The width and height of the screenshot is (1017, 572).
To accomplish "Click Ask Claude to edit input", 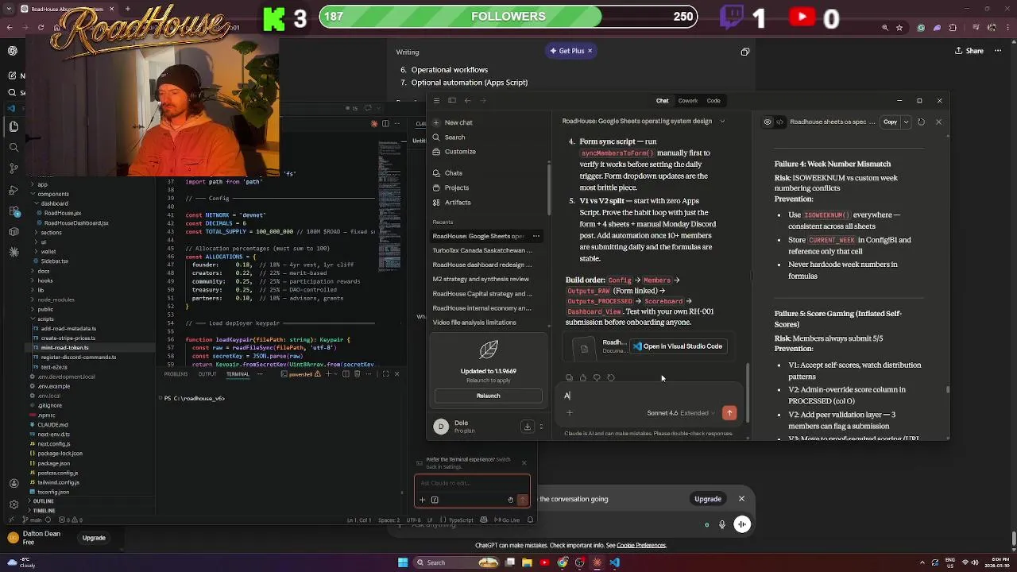I will (x=472, y=483).
